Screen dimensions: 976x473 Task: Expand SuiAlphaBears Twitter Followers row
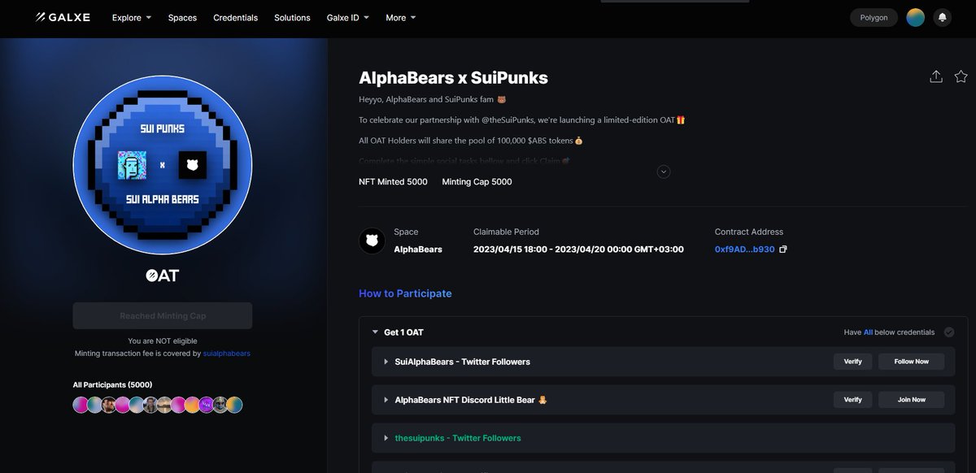click(x=386, y=362)
